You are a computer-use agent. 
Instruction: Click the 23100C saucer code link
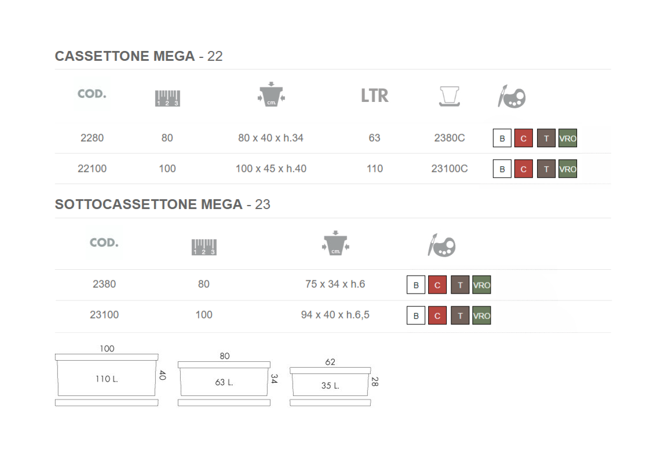tap(450, 168)
